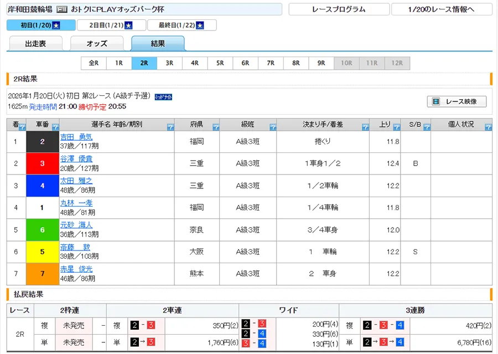This screenshot has width=498, height=354.
Task: Click the help icon for 個人状況 column
Action: (487, 127)
